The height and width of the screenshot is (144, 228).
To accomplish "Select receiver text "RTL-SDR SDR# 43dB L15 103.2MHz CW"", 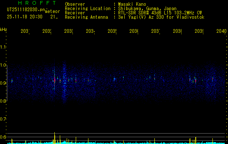I will click(x=160, y=13).
